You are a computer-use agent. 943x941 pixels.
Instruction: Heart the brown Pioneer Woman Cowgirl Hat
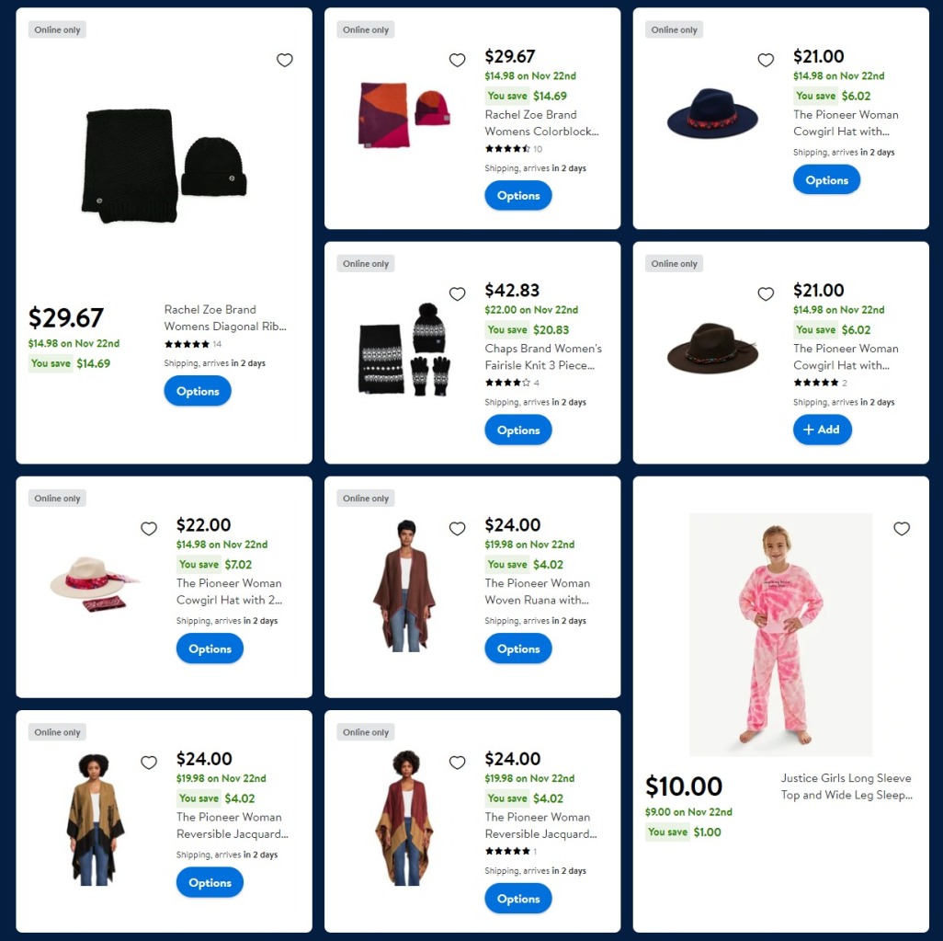click(766, 293)
